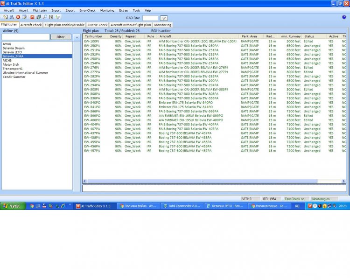Select the Atran airline
This screenshot has height=280, width=350.
(7, 44)
